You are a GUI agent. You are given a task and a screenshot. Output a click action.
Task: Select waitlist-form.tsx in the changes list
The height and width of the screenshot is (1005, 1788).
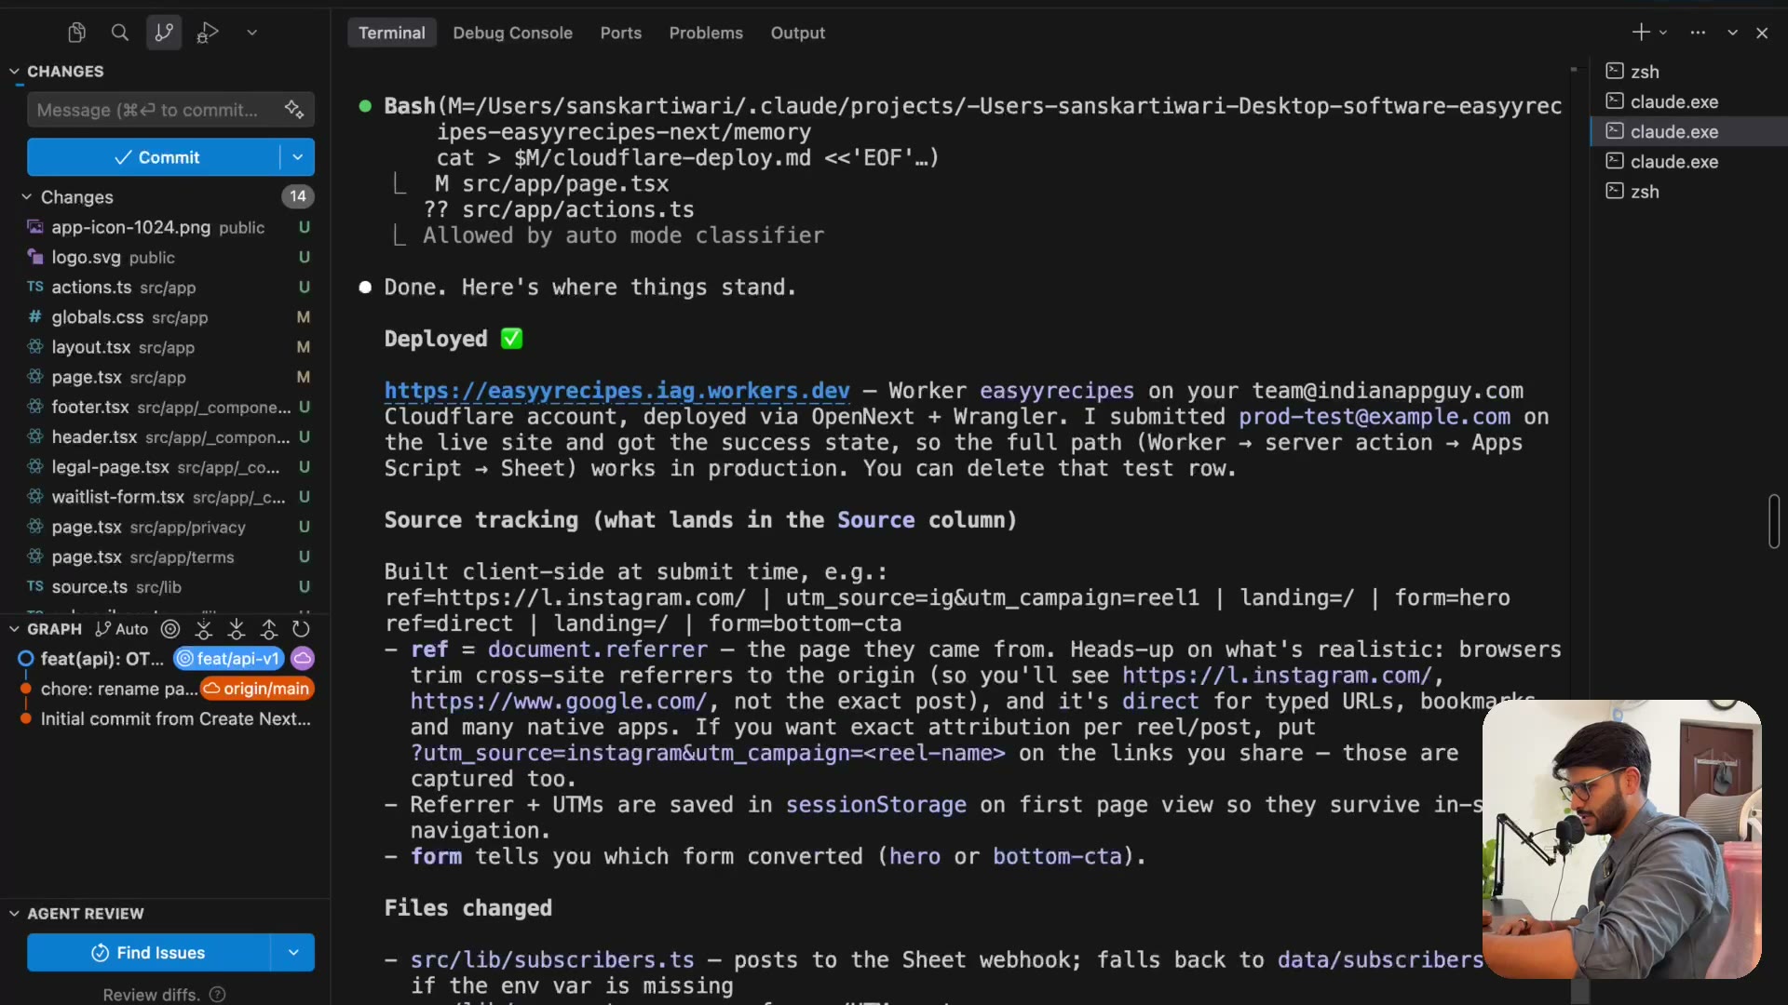coord(167,497)
